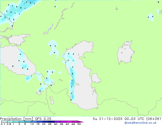Screen dimensions: 162x125
Task: Click the 'Precipitation [mm]' title label
Action: coord(16,119)
